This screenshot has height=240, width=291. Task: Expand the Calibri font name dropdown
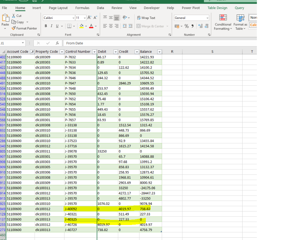(74, 18)
